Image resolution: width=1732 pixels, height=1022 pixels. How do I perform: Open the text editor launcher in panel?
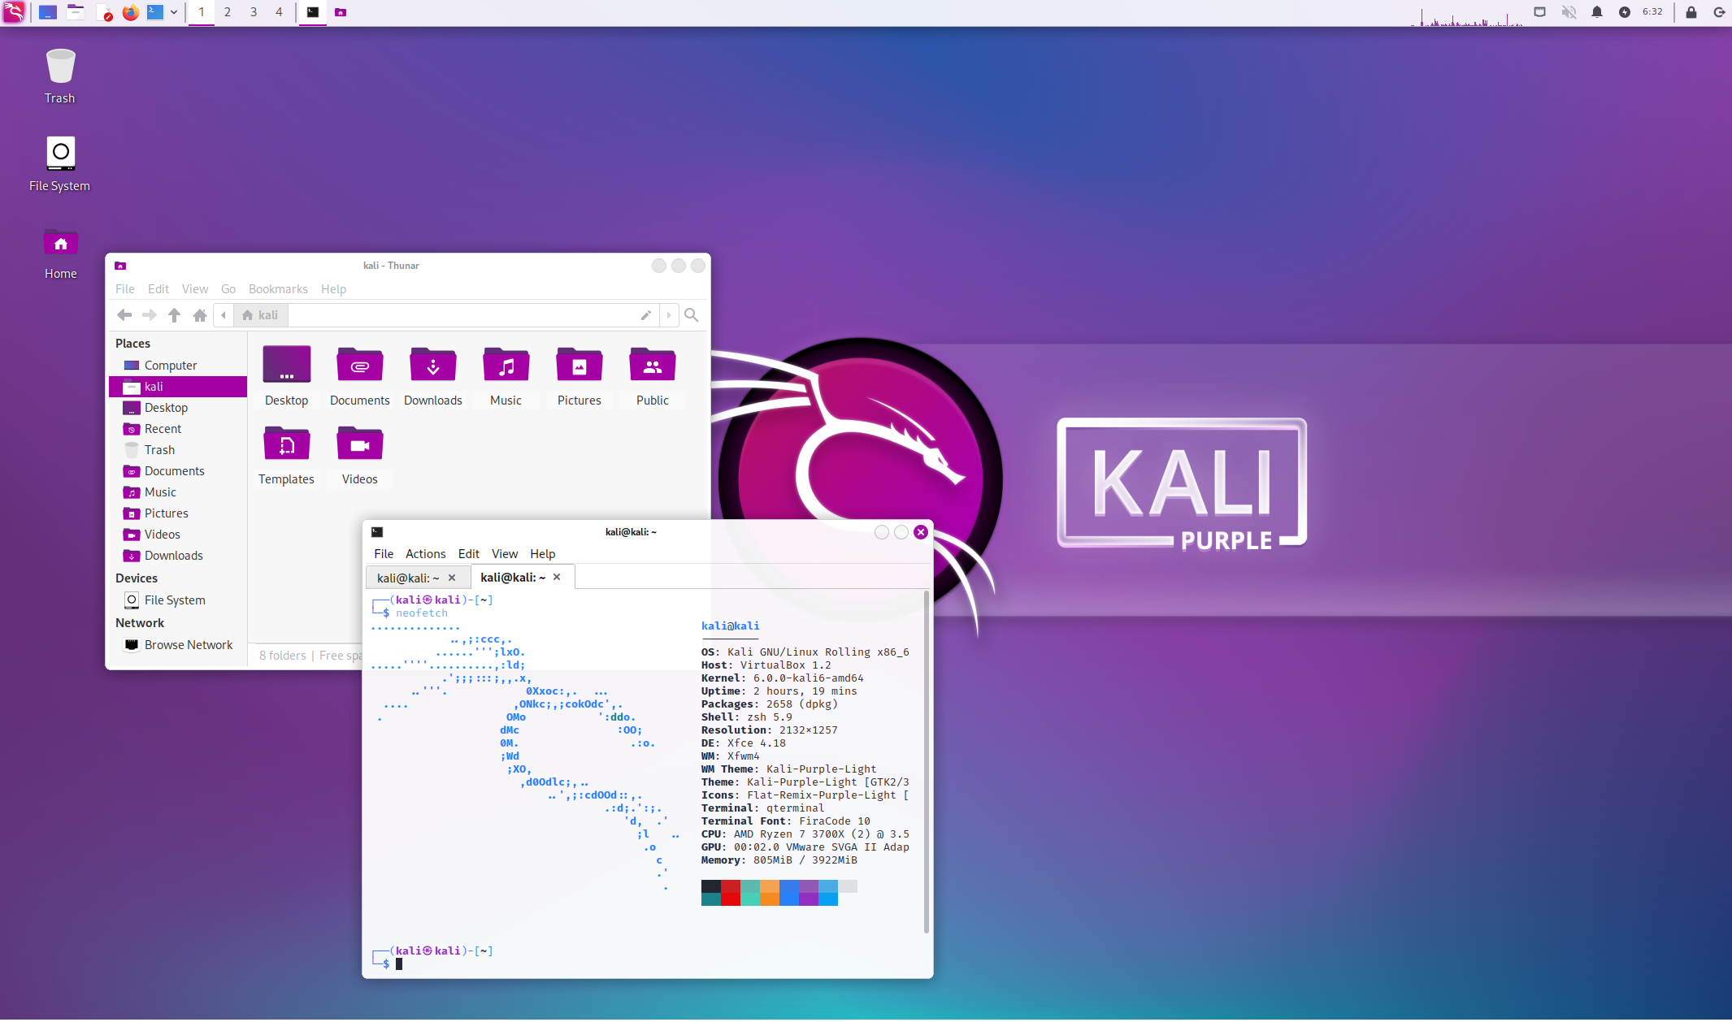pos(103,12)
